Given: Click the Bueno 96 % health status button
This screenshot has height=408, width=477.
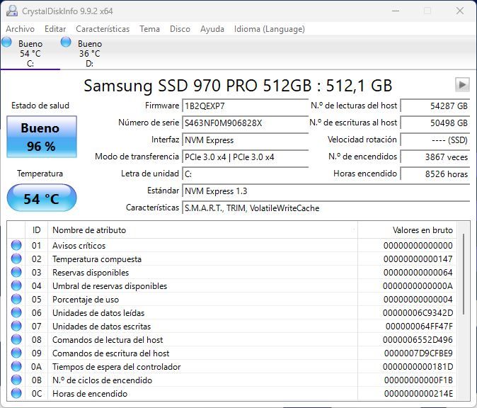Looking at the screenshot, I should [42, 137].
